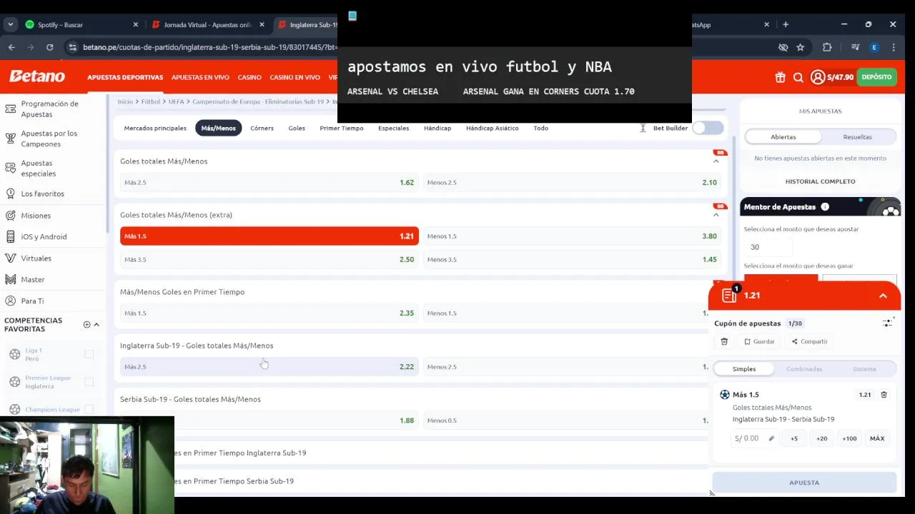915x514 pixels.
Task: Close the Jornada Virtual tab
Action: (x=262, y=24)
